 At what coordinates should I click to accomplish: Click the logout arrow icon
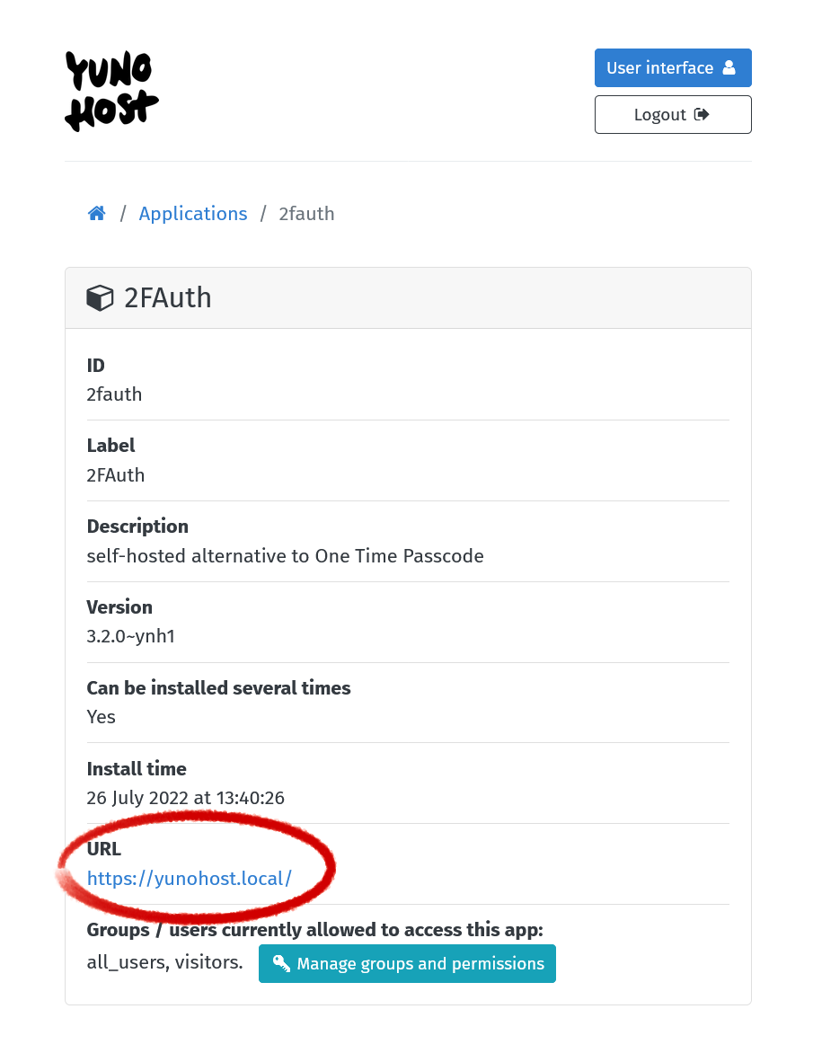tap(702, 114)
